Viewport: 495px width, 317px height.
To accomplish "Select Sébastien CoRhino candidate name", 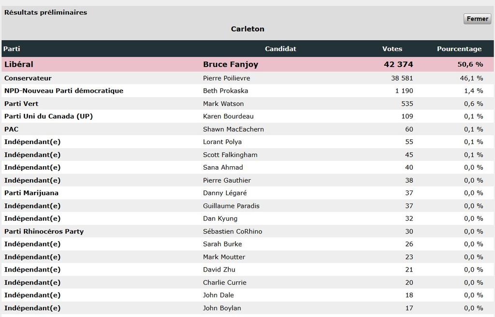I will [x=233, y=231].
